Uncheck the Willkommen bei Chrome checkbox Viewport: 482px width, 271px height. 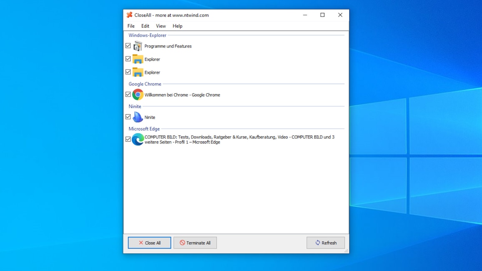coord(128,94)
